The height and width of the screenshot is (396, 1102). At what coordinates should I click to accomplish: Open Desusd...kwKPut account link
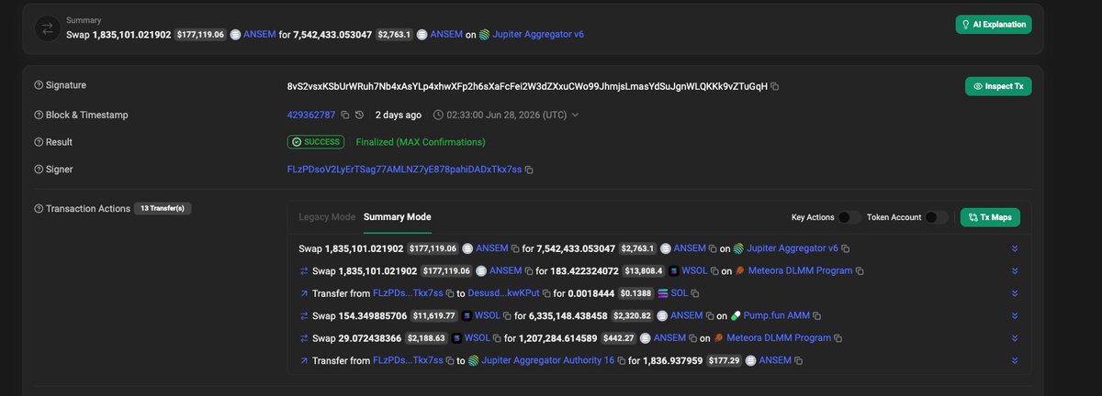pyautogui.click(x=503, y=293)
